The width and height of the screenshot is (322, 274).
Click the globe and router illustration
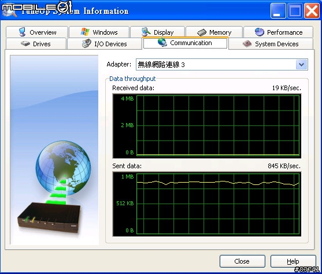coord(54,150)
